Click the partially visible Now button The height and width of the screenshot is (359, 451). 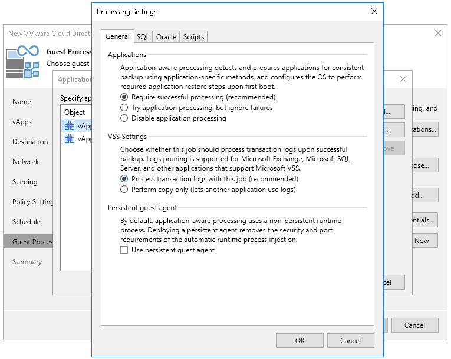(x=425, y=241)
